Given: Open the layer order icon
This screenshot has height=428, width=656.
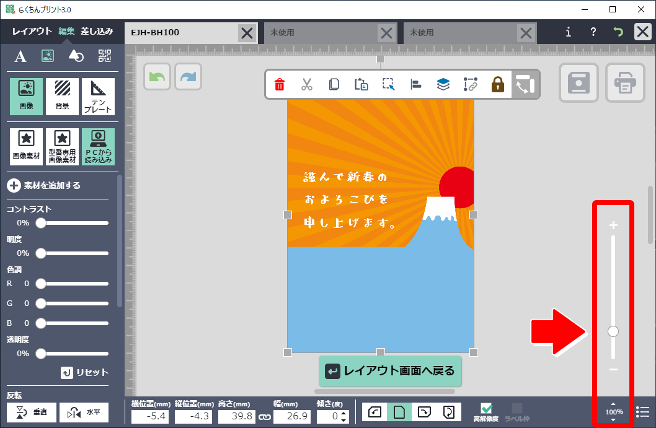Looking at the screenshot, I should 443,84.
